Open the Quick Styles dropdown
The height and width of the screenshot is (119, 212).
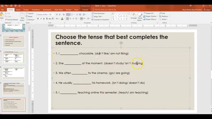point(140,17)
